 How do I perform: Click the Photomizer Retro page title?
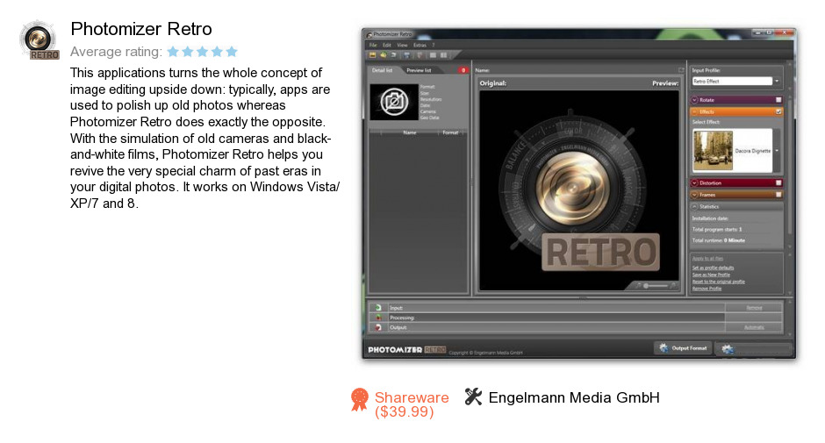(x=141, y=29)
